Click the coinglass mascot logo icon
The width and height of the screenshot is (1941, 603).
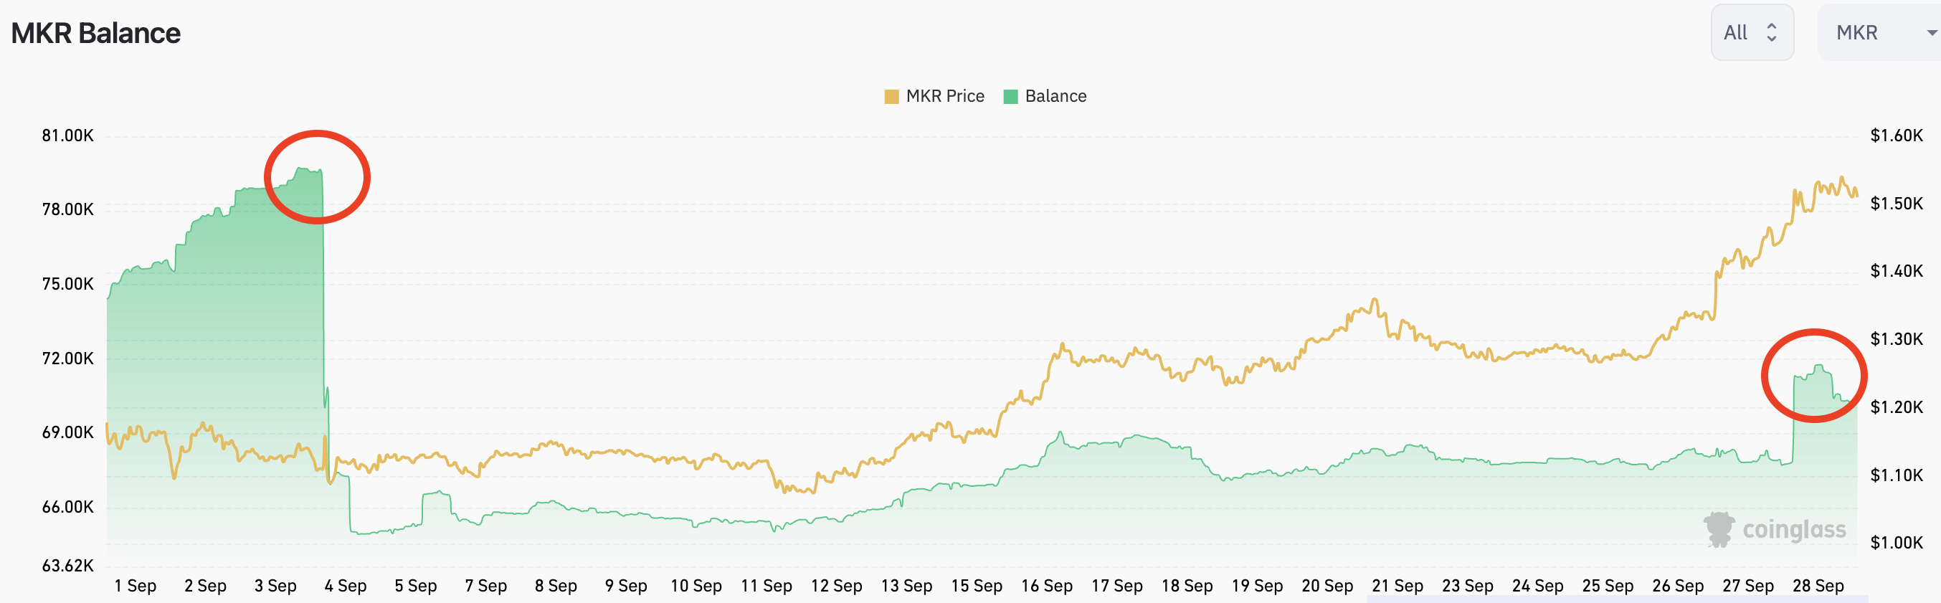click(x=1719, y=528)
